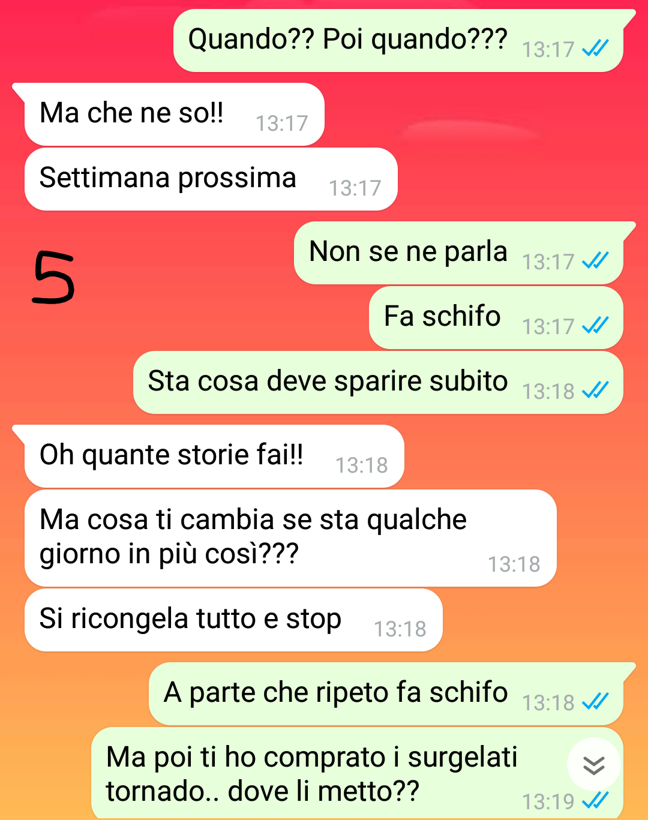The image size is (648, 820).
Task: Select the 'Si ricongela tutto e stop' bubble
Action: pyautogui.click(x=233, y=620)
